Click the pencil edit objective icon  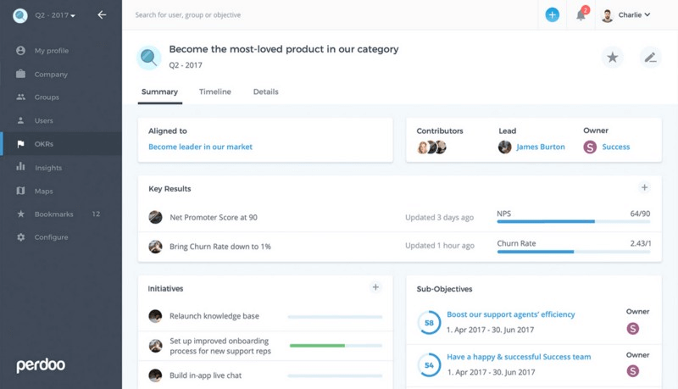coord(650,57)
